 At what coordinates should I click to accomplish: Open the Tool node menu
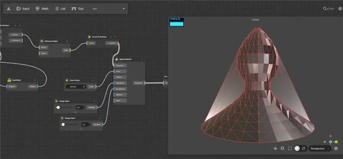(x=78, y=9)
